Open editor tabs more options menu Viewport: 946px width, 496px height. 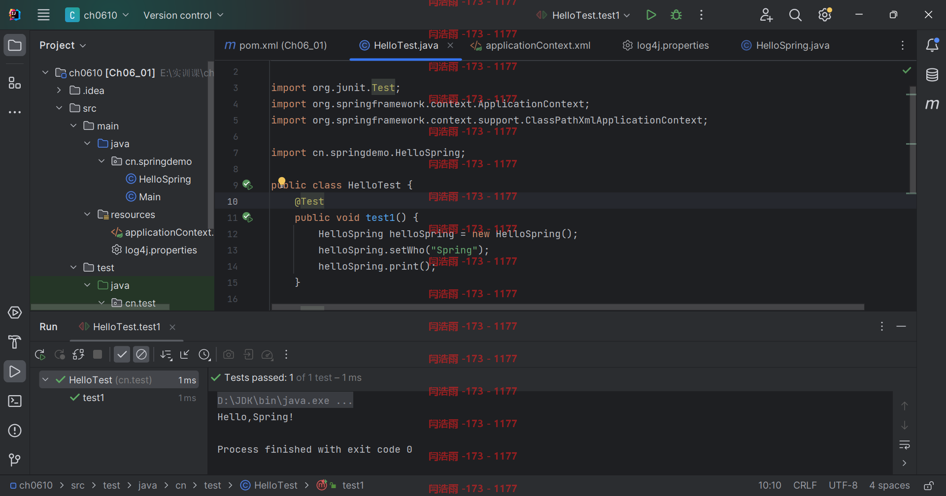tap(903, 45)
